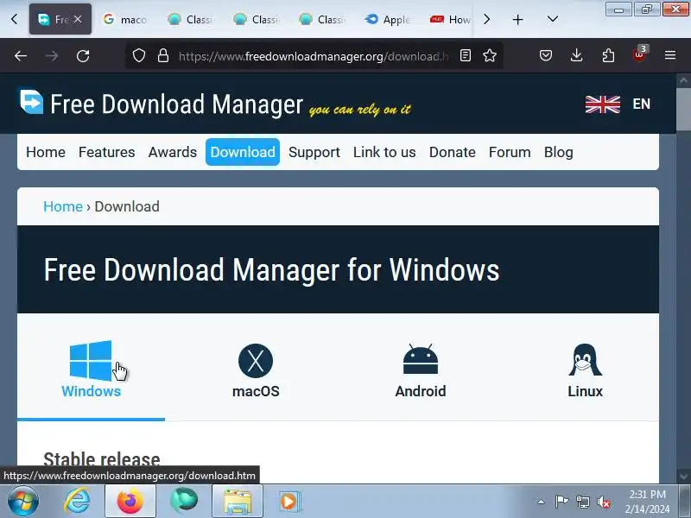
Task: Open the Donate menu item
Action: (x=452, y=153)
